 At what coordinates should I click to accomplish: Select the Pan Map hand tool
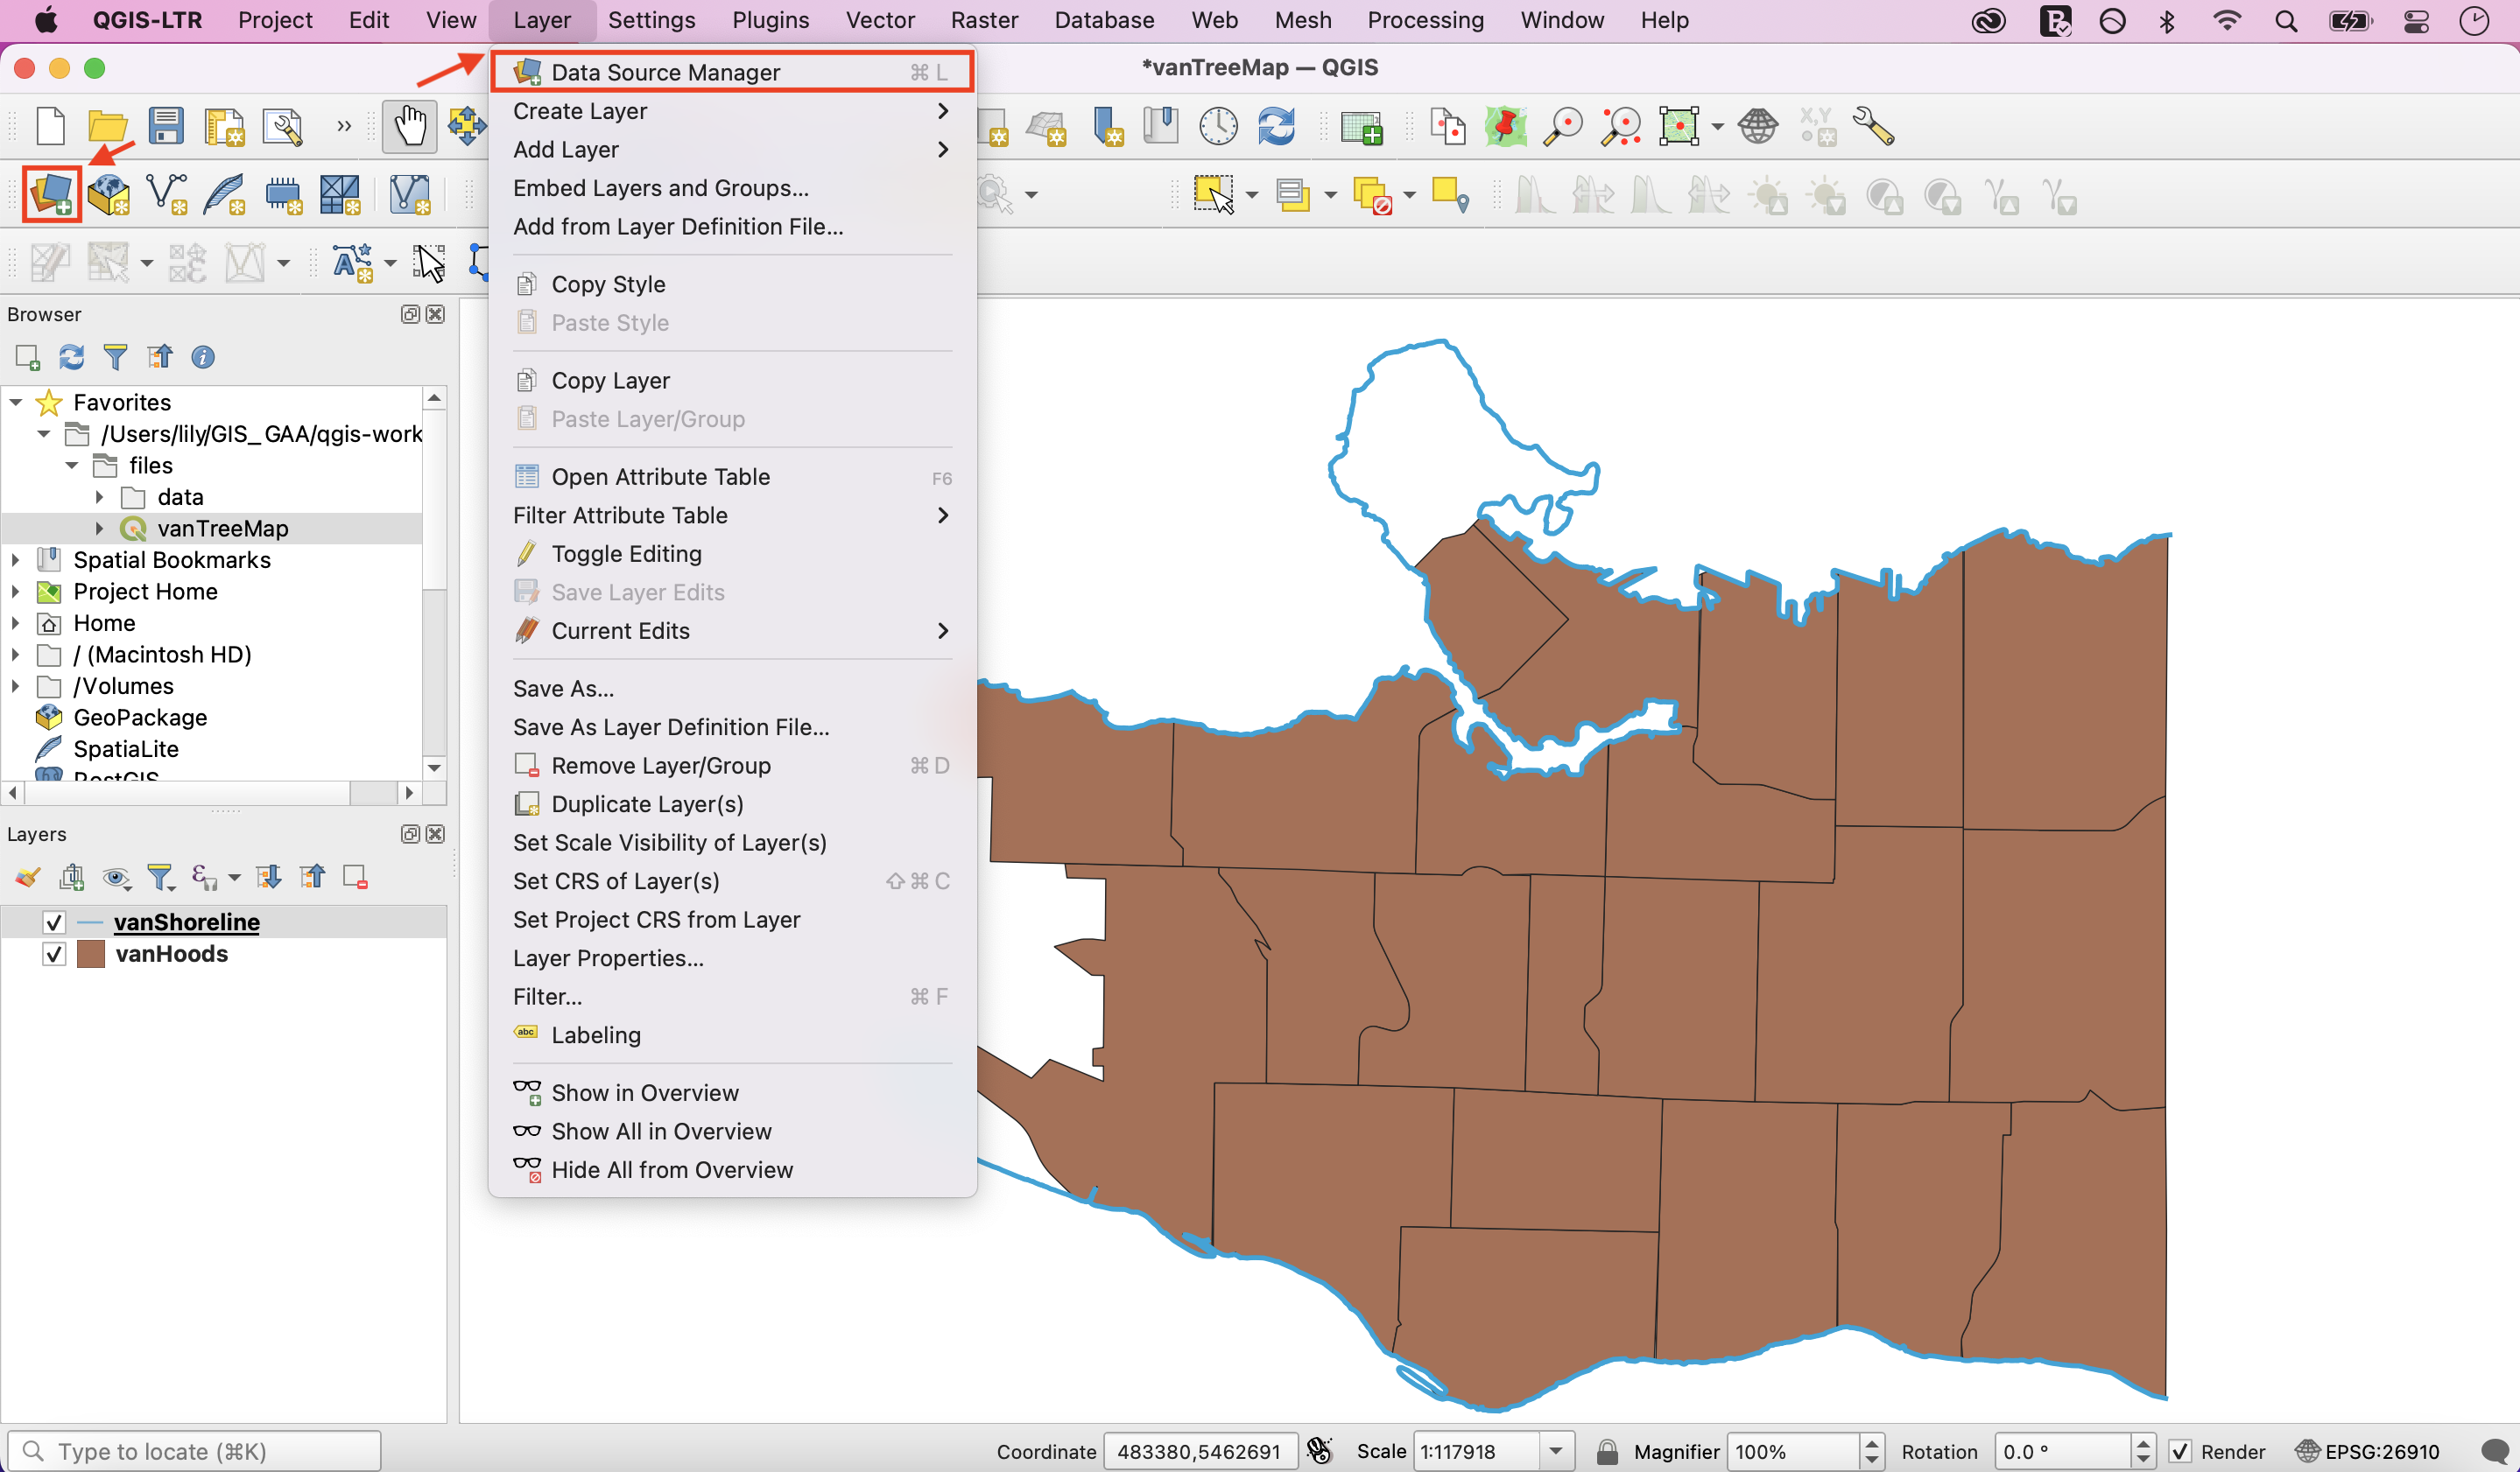click(409, 127)
